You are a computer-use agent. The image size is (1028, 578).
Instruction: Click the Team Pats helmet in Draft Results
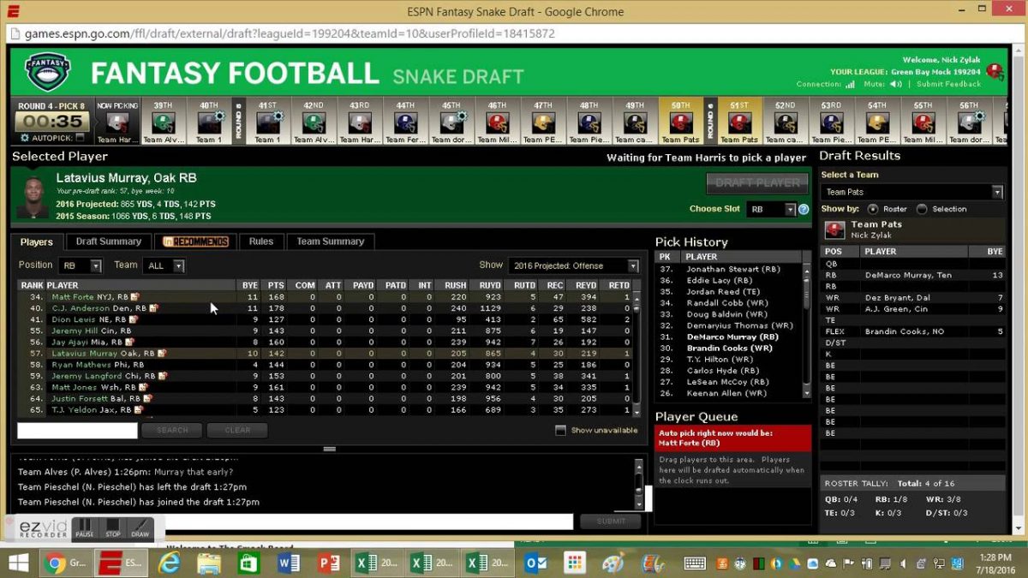click(x=834, y=229)
